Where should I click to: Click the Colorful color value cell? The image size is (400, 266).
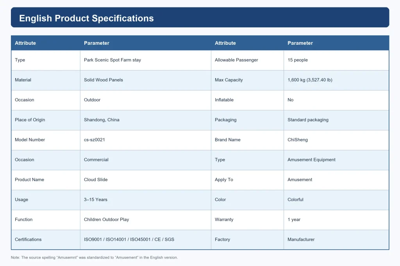[336, 200]
